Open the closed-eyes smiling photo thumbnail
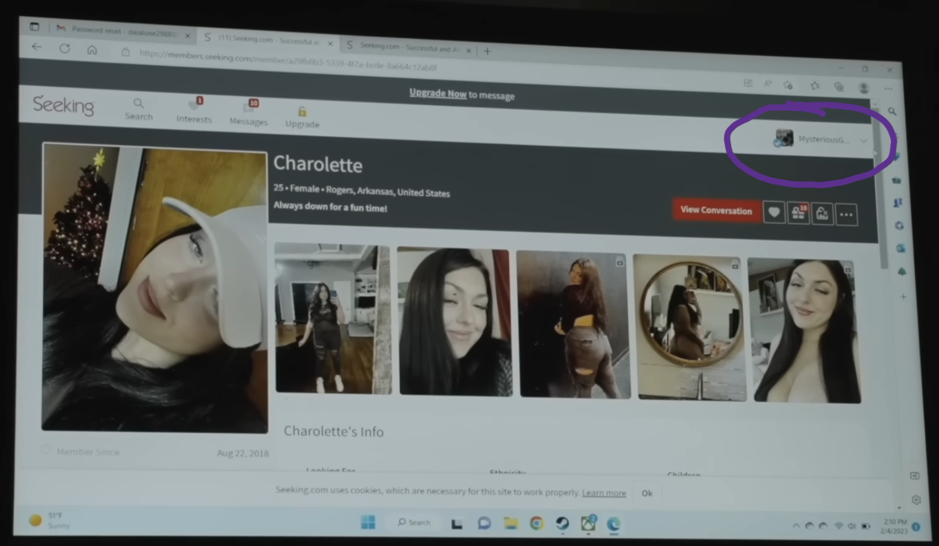939x546 pixels. tap(455, 321)
